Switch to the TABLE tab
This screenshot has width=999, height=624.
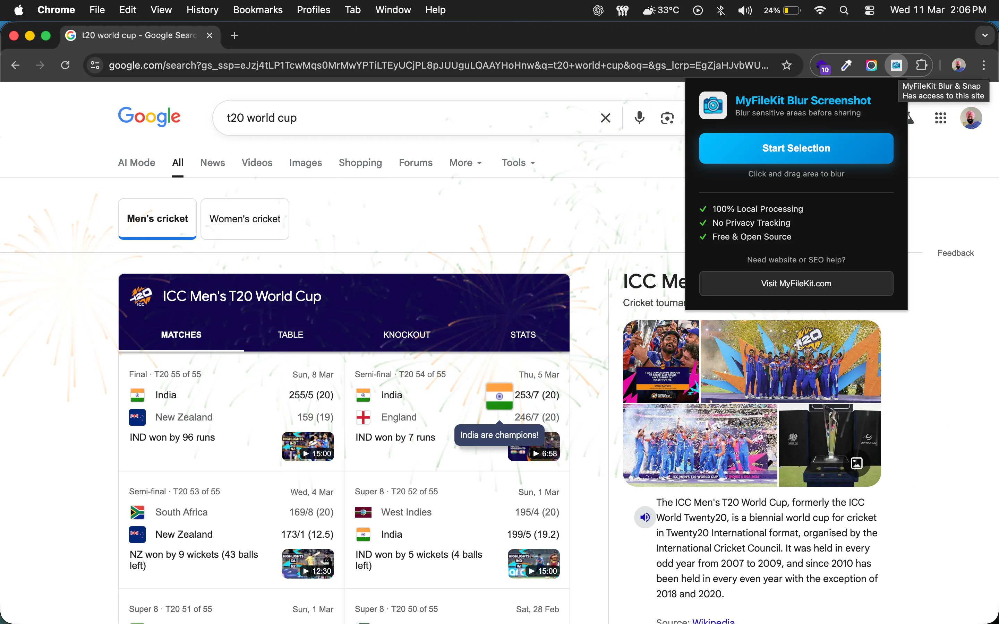click(x=290, y=335)
